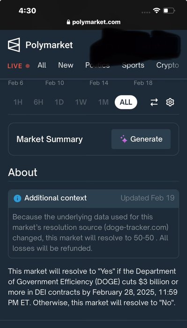This screenshot has height=328, width=187.
Task: Open the Sports category tab
Action: [133, 65]
